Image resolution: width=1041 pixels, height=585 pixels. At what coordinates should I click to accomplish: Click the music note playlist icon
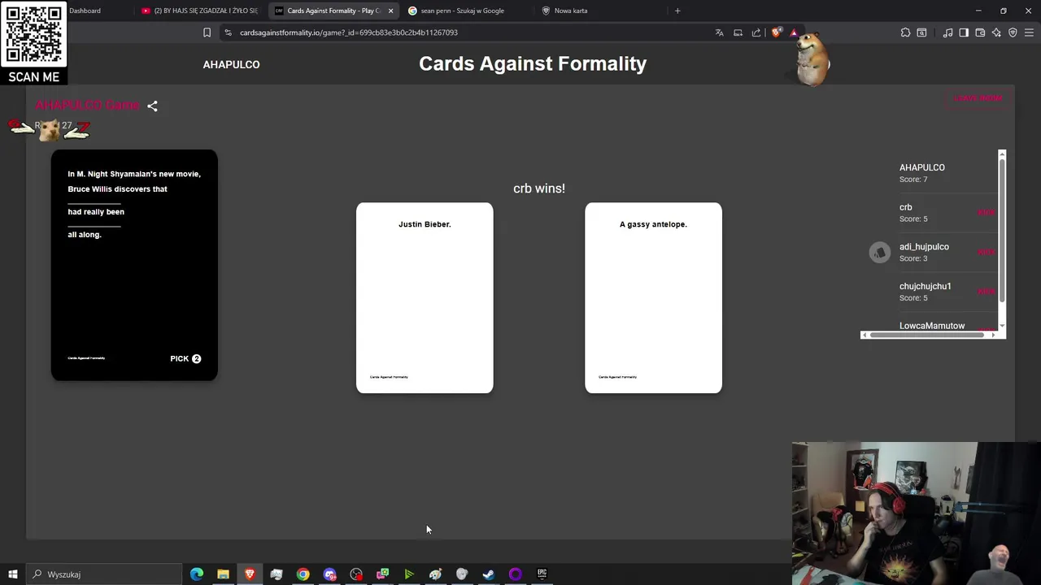(947, 32)
